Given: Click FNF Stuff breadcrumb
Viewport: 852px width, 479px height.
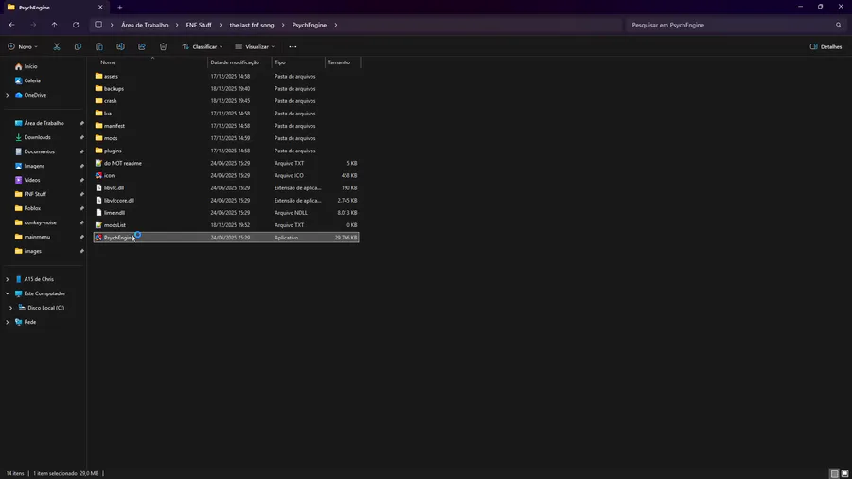Looking at the screenshot, I should [x=199, y=25].
